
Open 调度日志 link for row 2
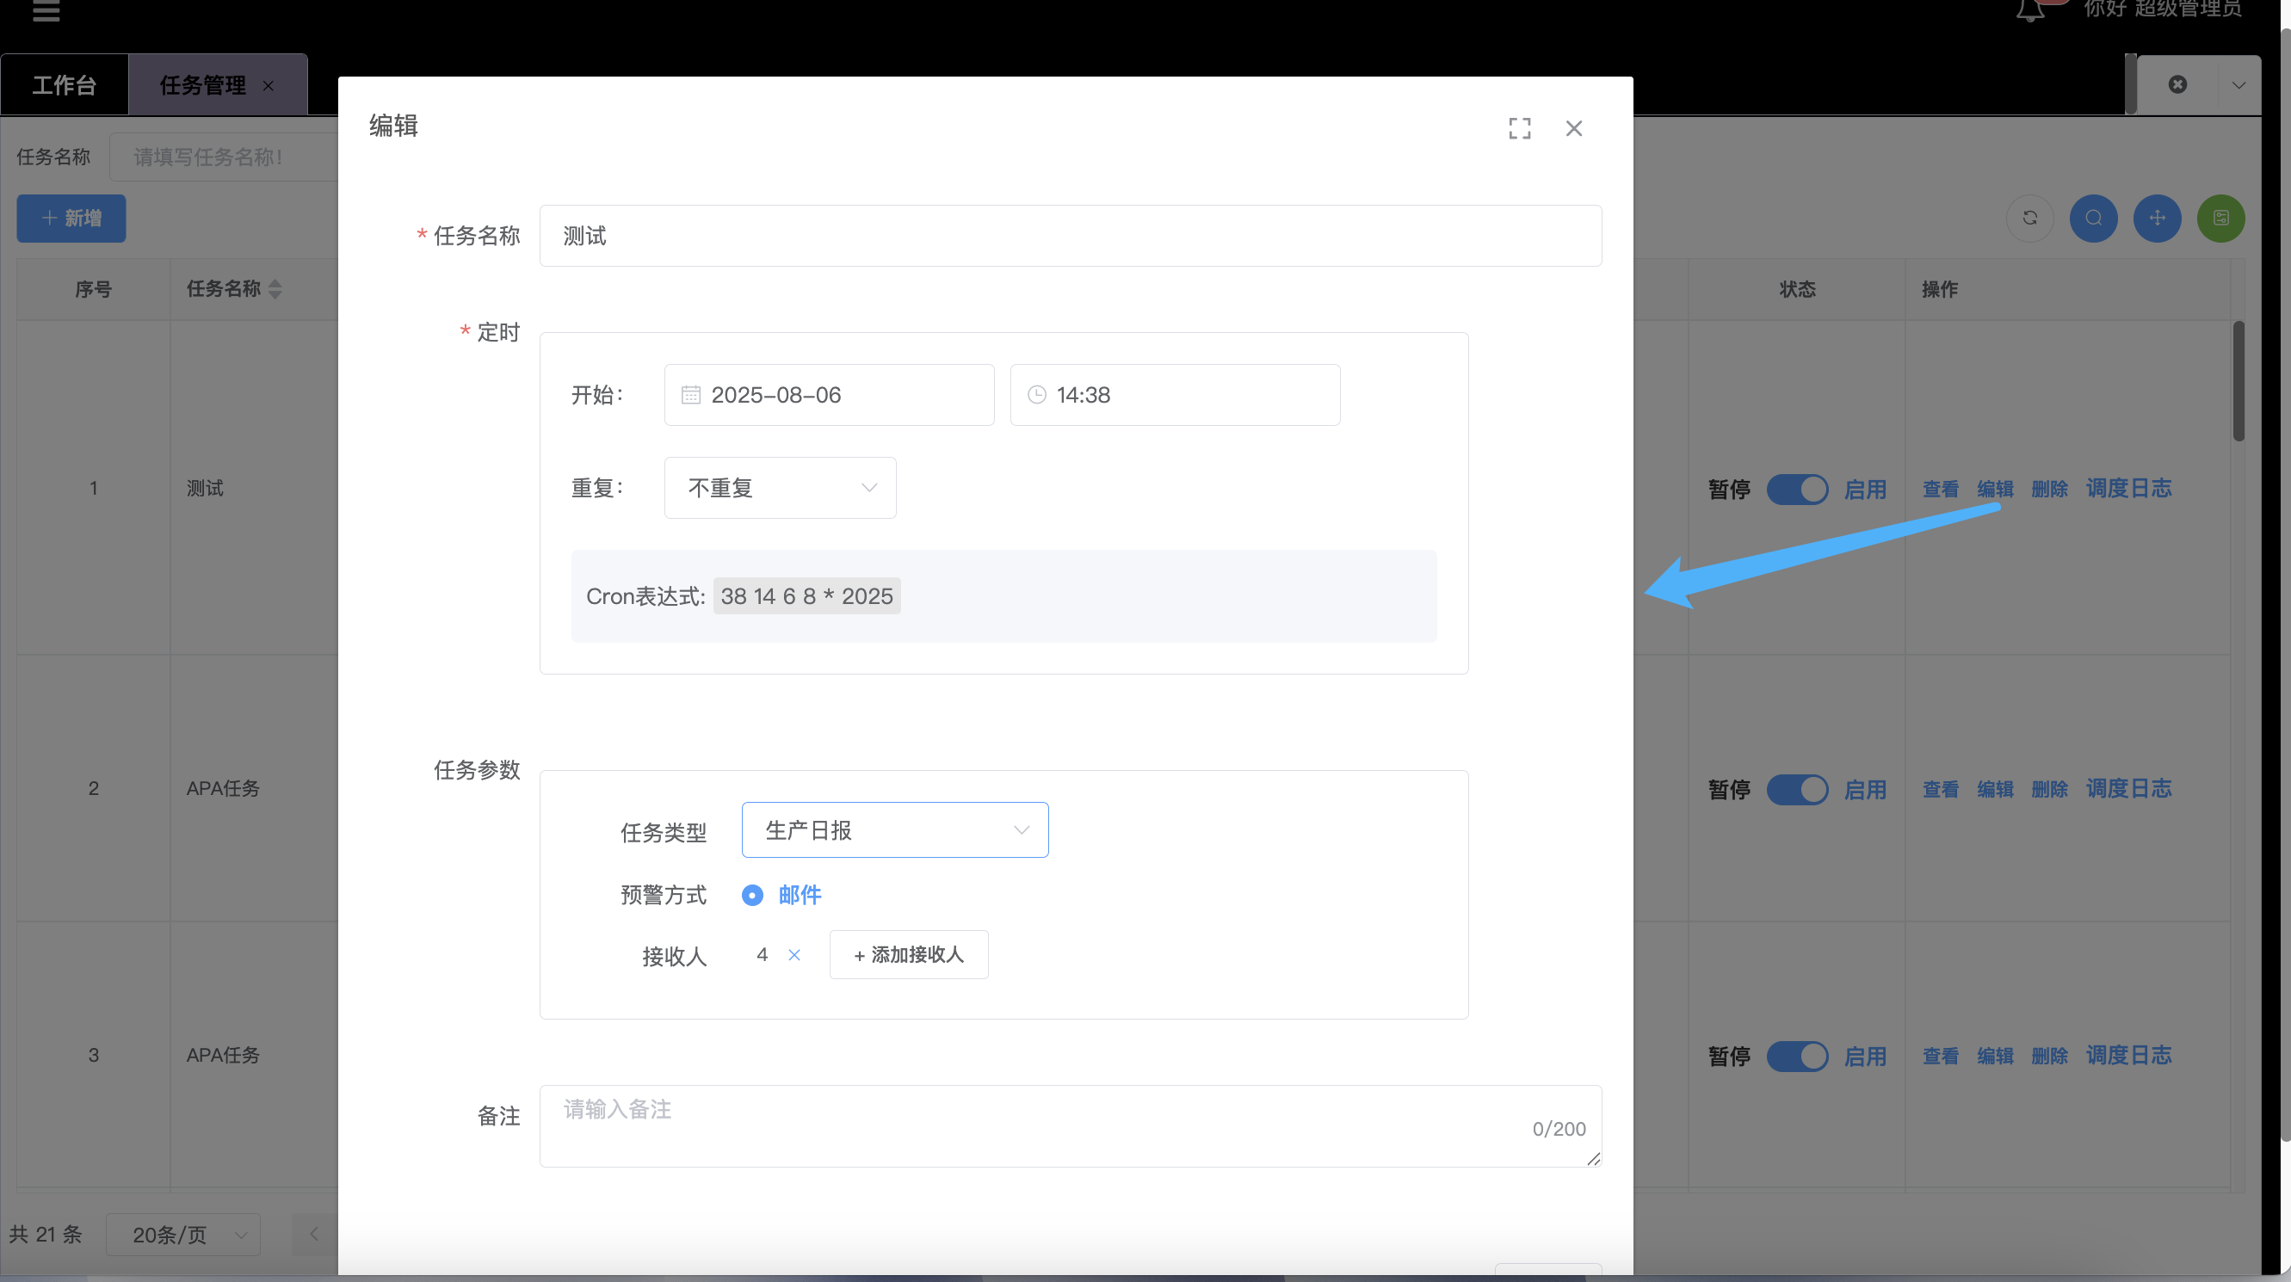coord(2128,789)
